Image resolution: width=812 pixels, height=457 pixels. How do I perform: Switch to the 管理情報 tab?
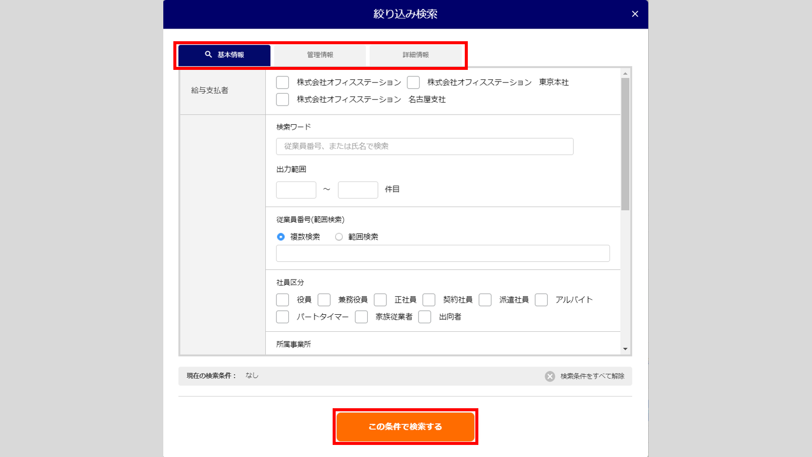[x=320, y=55]
